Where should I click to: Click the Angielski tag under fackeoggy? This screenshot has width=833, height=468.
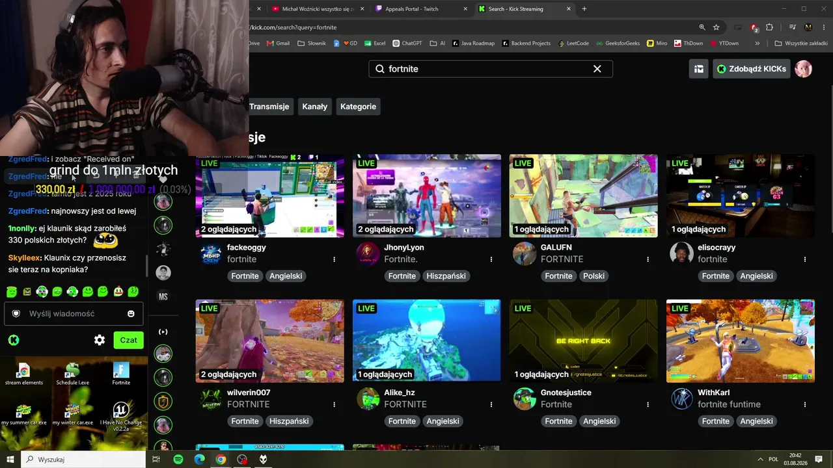(286, 276)
